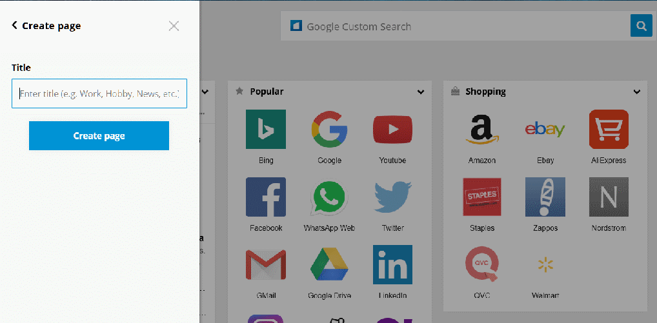The width and height of the screenshot is (657, 323).
Task: Click the Amazon label text
Action: coord(482,161)
